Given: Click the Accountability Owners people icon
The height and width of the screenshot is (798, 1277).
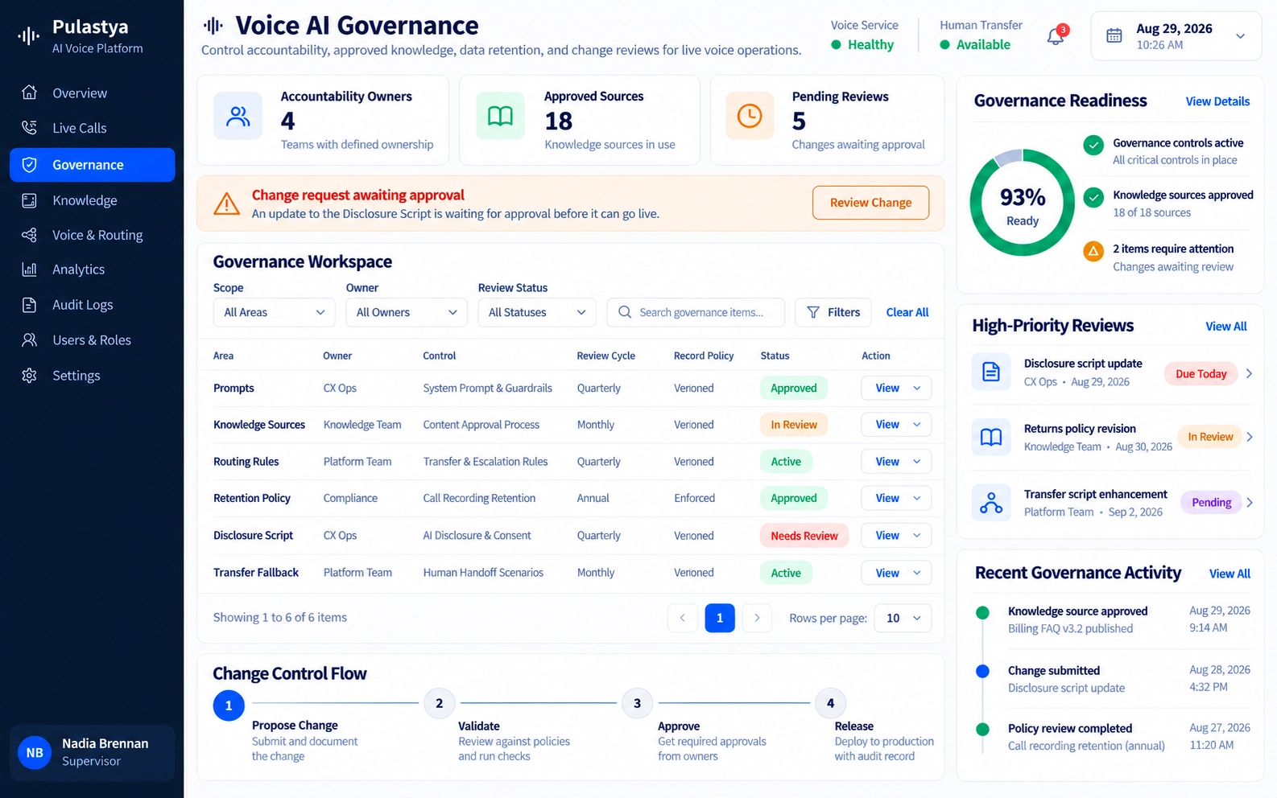Looking at the screenshot, I should (238, 116).
